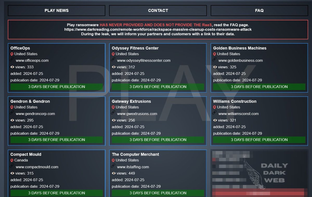Click the link icon beside www.goldenbusiness.com
The height and width of the screenshot is (197, 312).
pos(214,60)
